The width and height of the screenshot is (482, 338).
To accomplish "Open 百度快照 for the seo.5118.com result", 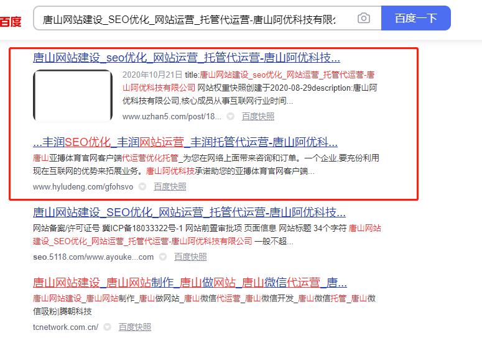I will [190, 257].
